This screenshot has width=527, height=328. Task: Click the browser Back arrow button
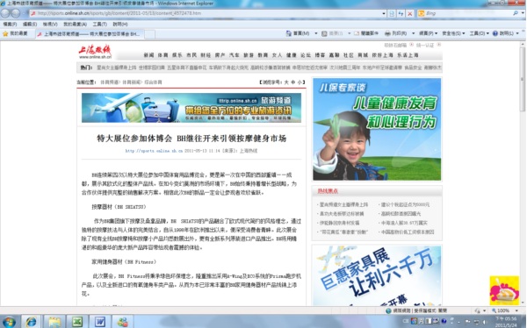click(x=5, y=13)
